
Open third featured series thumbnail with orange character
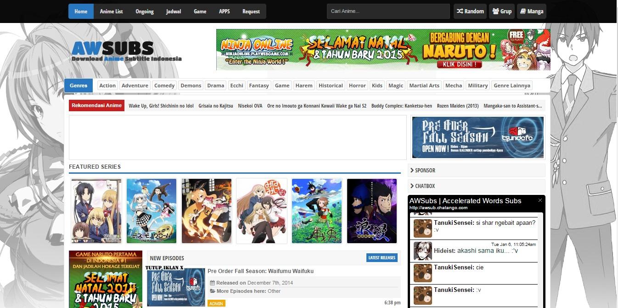click(207, 211)
